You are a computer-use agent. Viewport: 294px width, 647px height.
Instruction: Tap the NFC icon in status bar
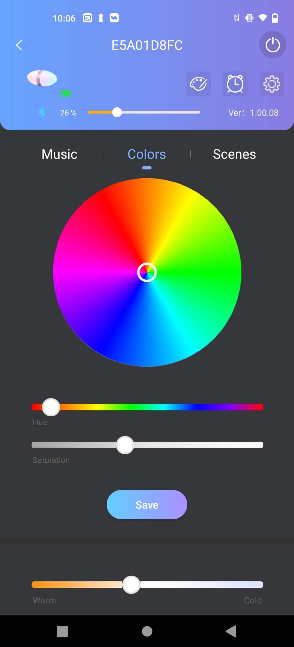(x=237, y=18)
